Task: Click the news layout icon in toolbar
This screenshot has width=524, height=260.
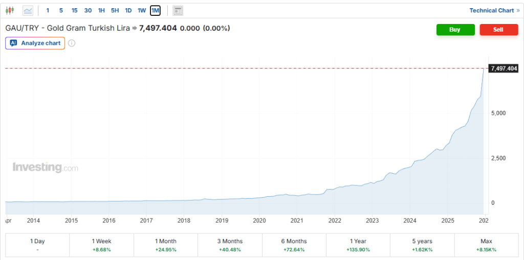Action: pyautogui.click(x=178, y=10)
